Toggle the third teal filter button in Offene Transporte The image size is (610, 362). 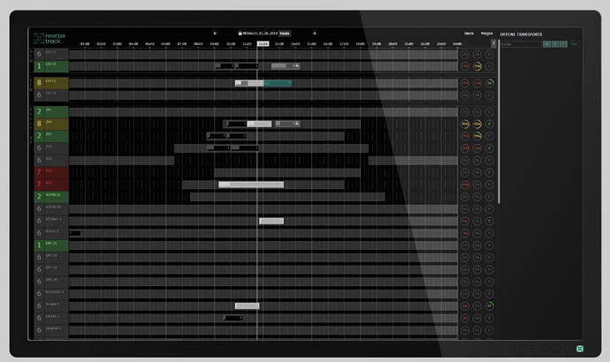click(563, 44)
